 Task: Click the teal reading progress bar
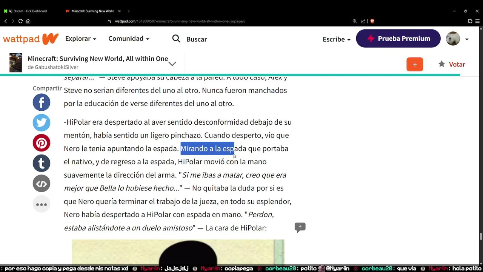(230, 75)
